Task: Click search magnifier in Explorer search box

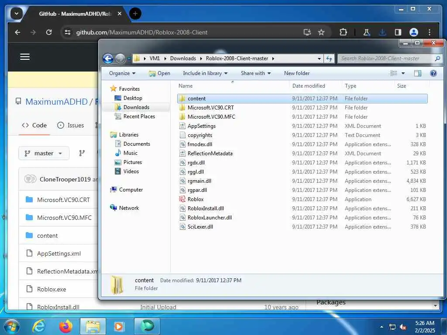Action: [x=437, y=58]
